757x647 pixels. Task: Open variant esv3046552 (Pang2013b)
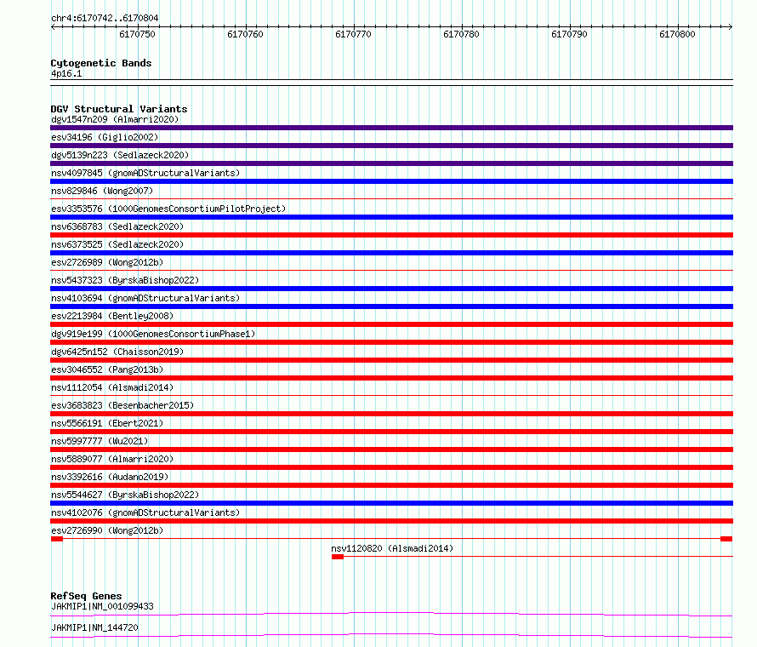107,369
